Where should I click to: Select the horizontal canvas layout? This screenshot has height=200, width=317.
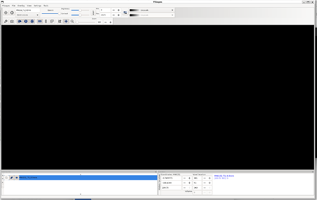tap(40, 22)
